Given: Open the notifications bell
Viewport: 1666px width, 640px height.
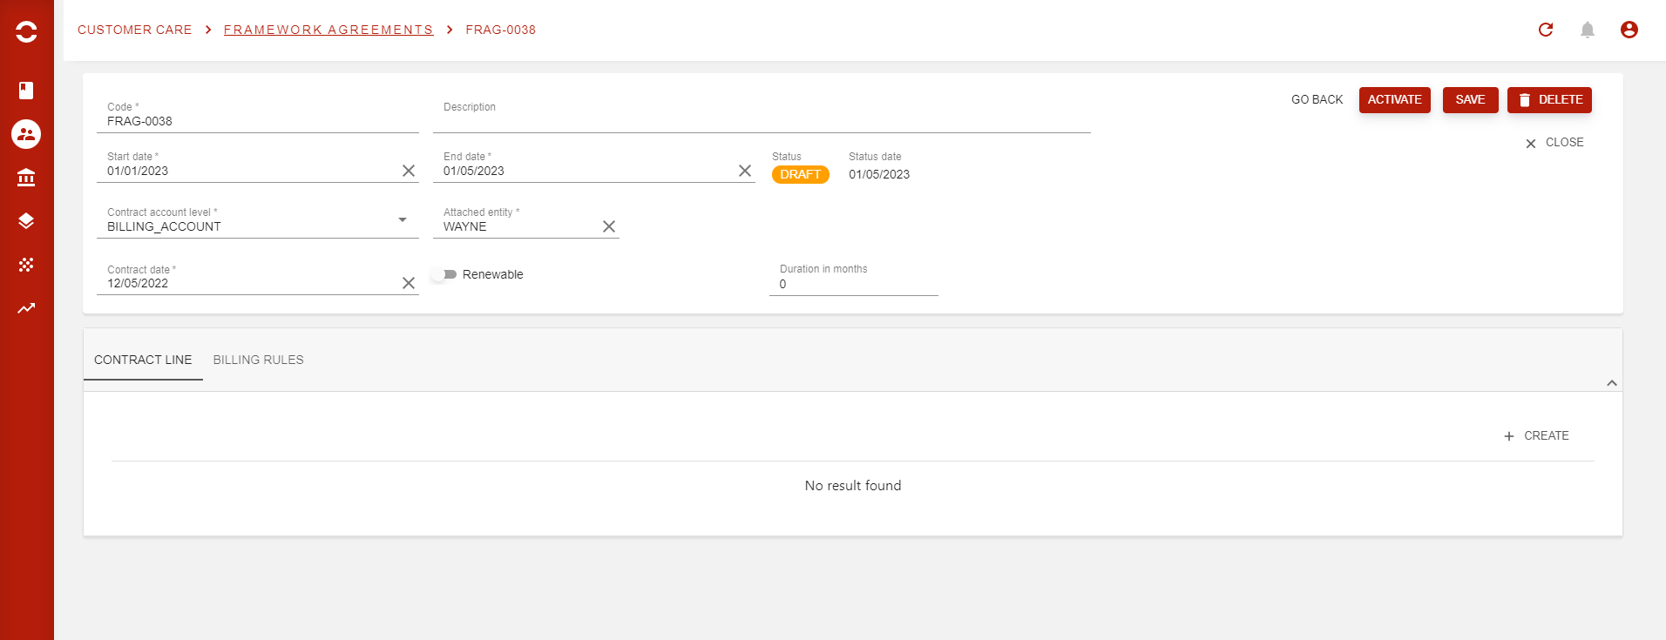Looking at the screenshot, I should (1588, 30).
